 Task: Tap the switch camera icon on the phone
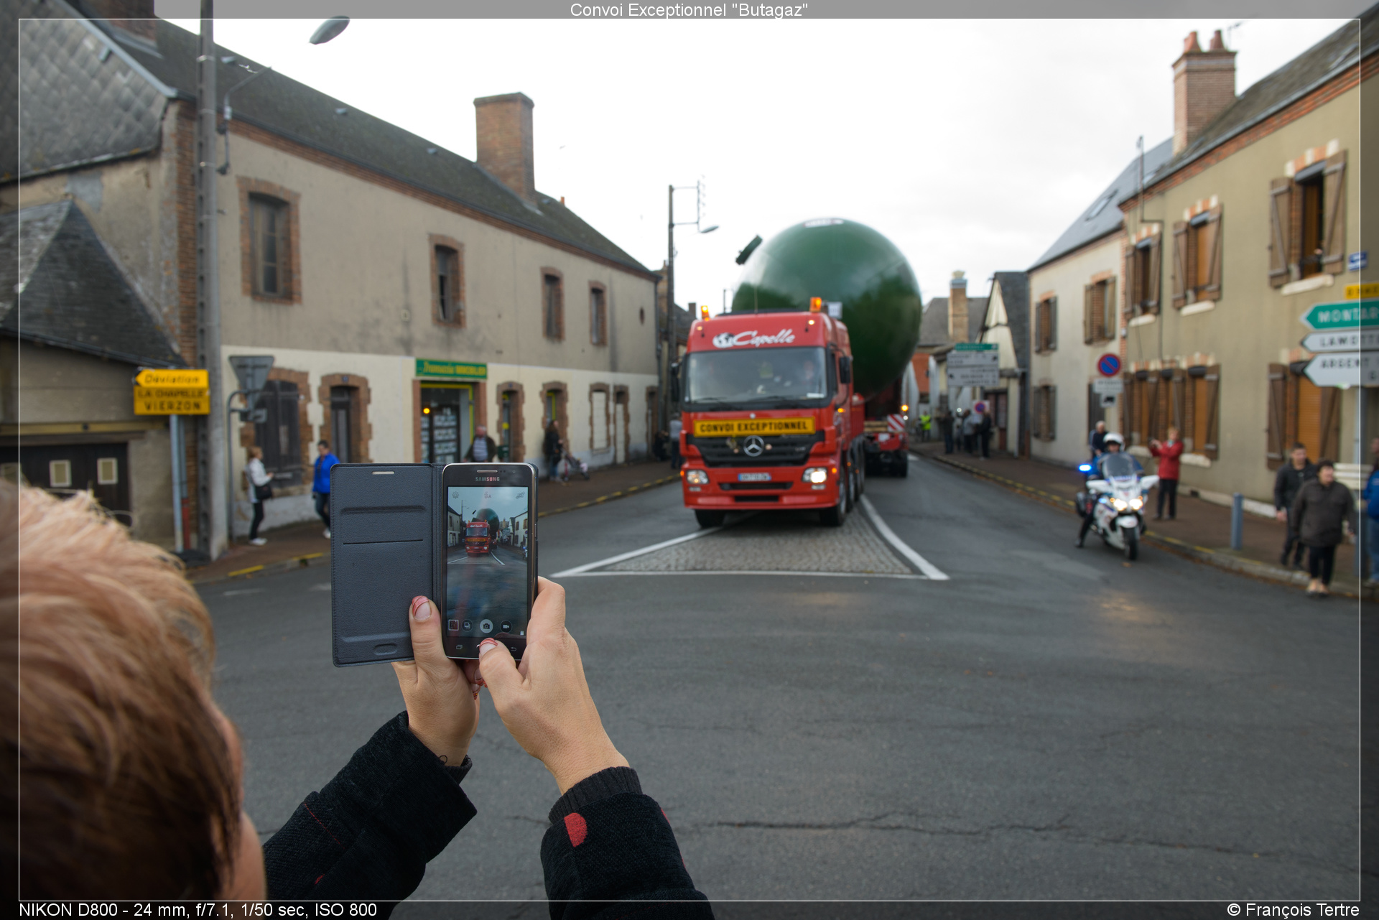point(520,495)
